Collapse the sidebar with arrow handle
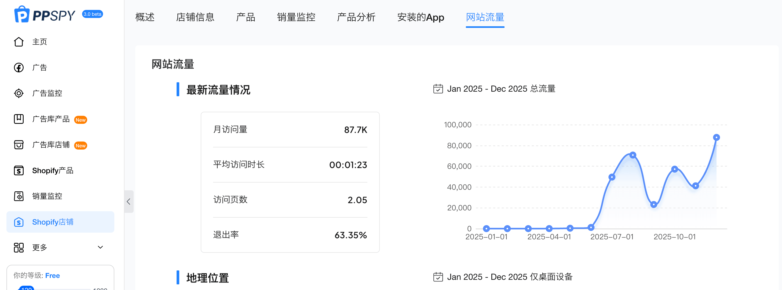 (x=129, y=202)
